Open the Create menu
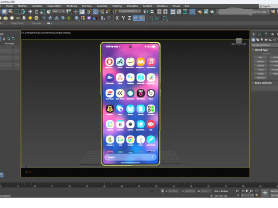This screenshot has width=278, height=208. 9,6
